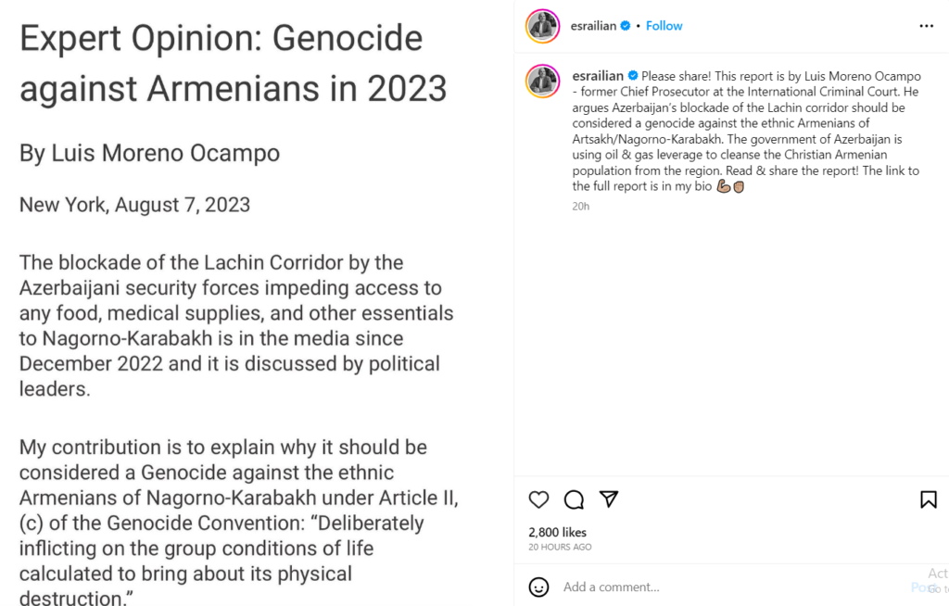Open esrailian avatar beside the caption
949x606 pixels.
(x=542, y=81)
